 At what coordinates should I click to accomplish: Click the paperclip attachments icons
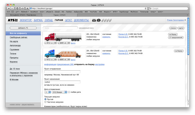point(106,20)
